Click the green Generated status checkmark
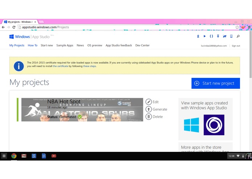 point(80,117)
